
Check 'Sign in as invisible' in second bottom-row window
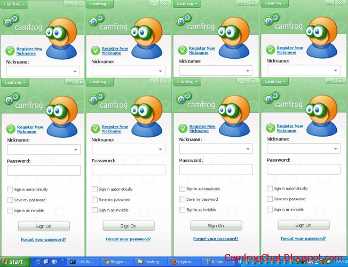pos(94,210)
